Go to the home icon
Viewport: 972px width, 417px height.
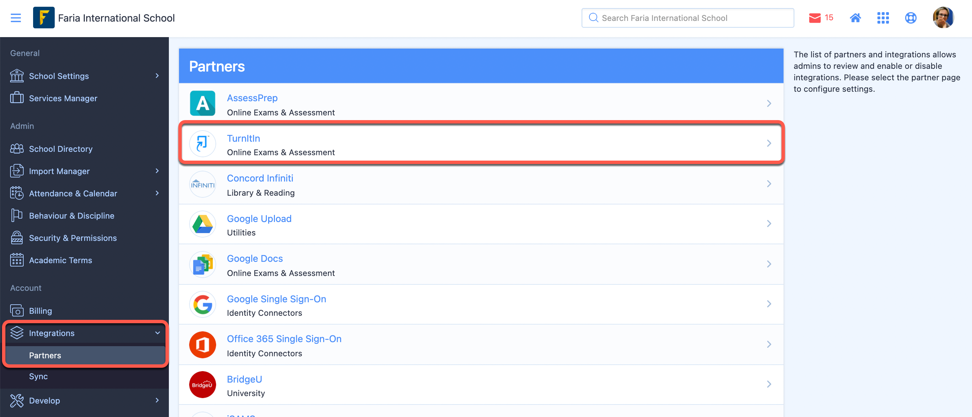tap(855, 18)
